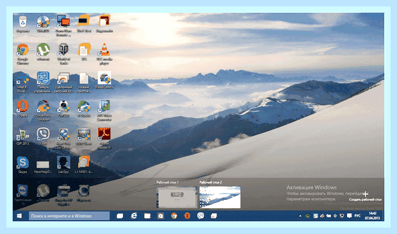Click the Windows Start button

click(19, 216)
